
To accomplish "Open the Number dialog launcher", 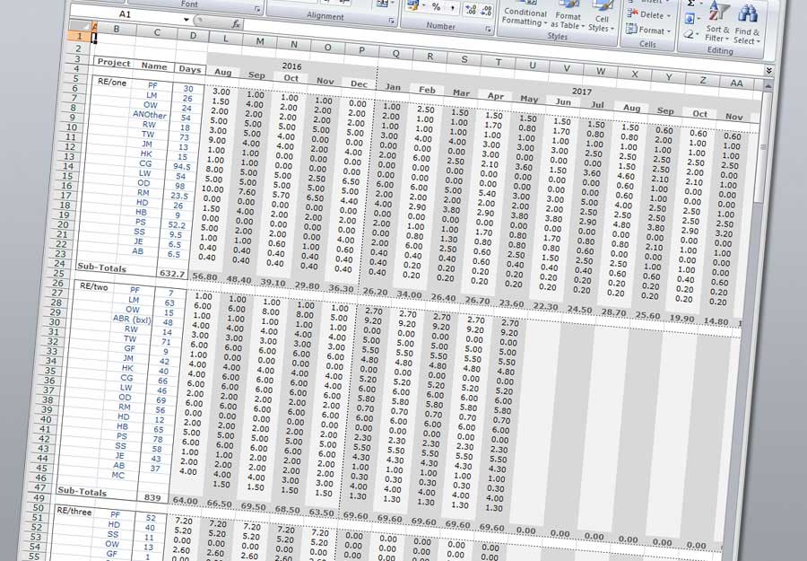I will (488, 30).
